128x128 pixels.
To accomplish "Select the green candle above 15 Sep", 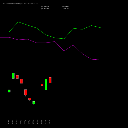I will coord(13,76).
